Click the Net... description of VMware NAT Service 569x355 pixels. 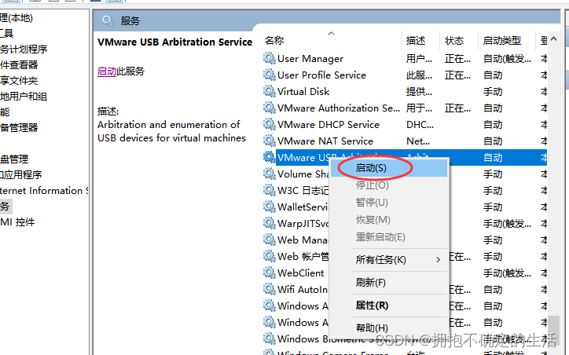(x=418, y=141)
